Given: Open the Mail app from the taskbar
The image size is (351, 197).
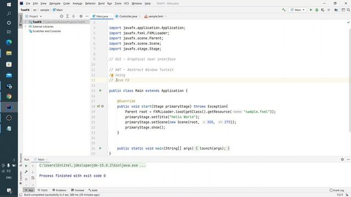Looking at the screenshot, I should 9,76.
